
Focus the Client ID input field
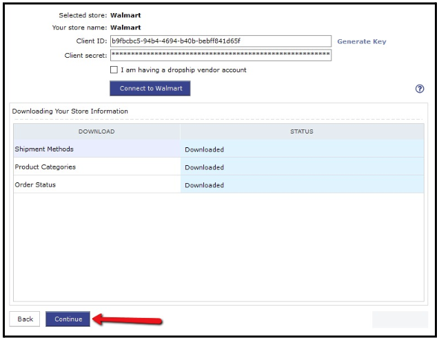point(220,41)
